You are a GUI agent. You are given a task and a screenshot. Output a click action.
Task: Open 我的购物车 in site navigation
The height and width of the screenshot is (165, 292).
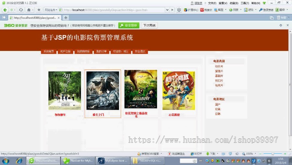click(x=83, y=51)
